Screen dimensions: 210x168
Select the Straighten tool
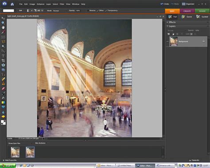[x=3, y=70]
